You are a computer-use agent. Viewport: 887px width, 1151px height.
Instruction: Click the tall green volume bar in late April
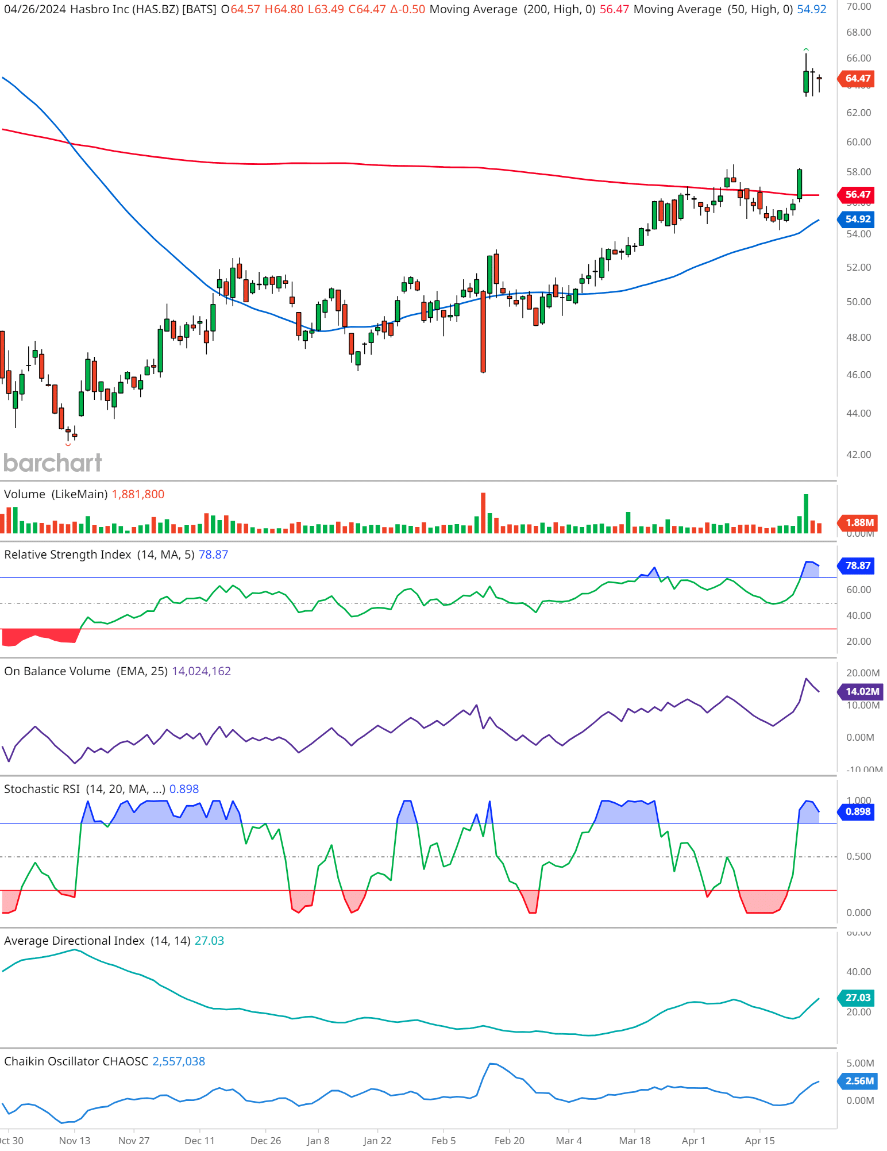coord(806,514)
